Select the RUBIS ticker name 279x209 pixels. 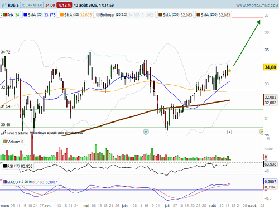point(13,5)
